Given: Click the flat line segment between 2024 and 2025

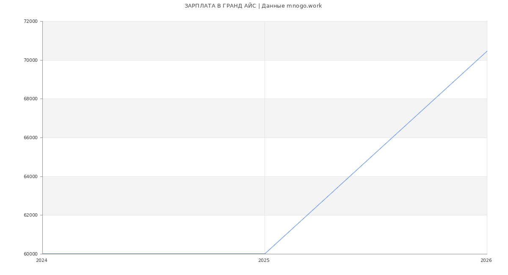Looking at the screenshot, I should [152, 254].
